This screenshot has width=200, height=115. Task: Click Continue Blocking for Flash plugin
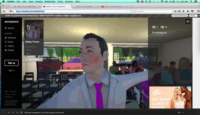coord(180,16)
